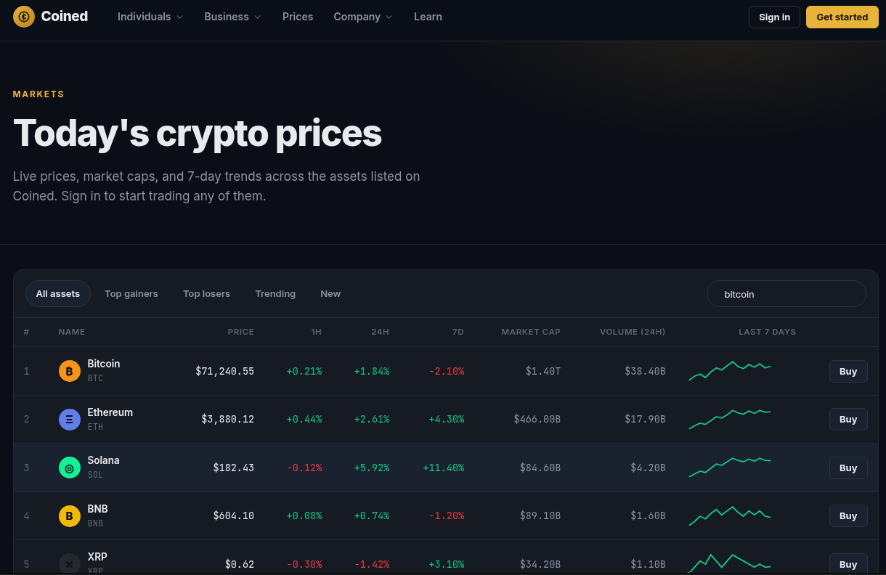Open Solana's 7-day sparkline chart
Image resolution: width=886 pixels, height=575 pixels.
click(730, 467)
